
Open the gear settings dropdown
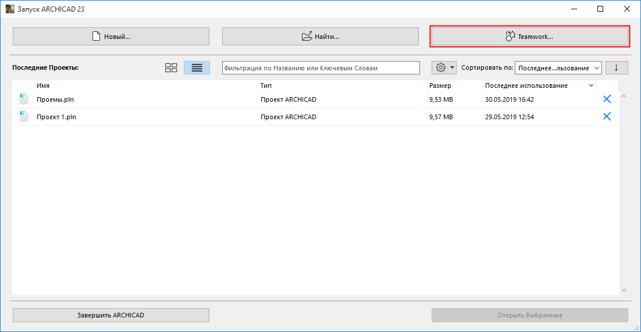[444, 68]
